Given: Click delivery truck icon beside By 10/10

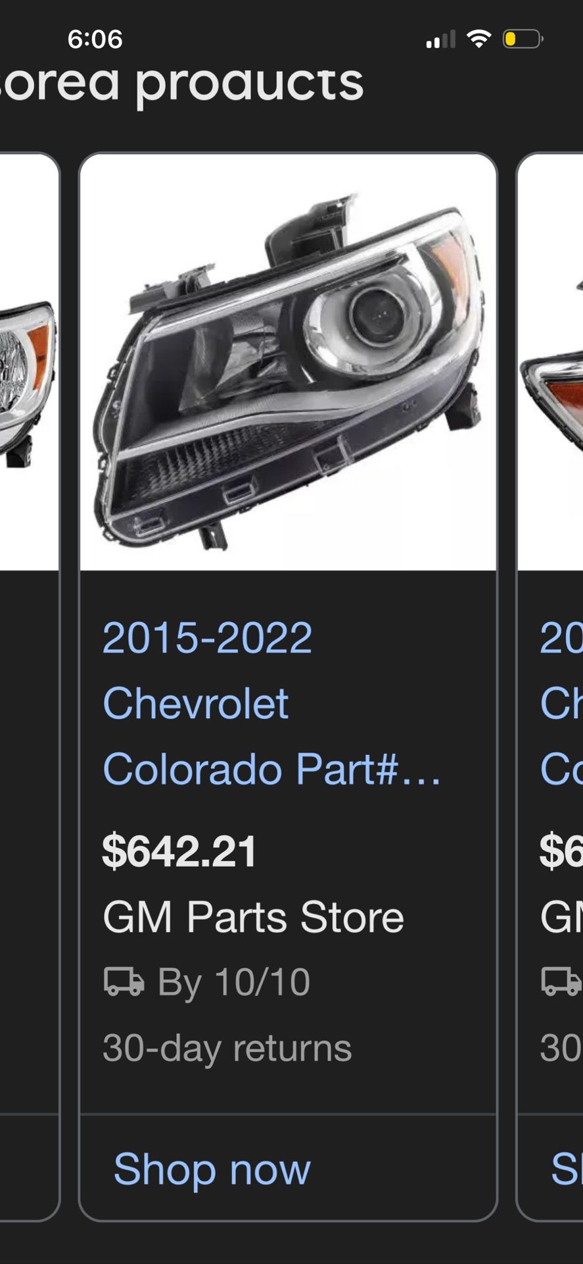Looking at the screenshot, I should pos(124,981).
